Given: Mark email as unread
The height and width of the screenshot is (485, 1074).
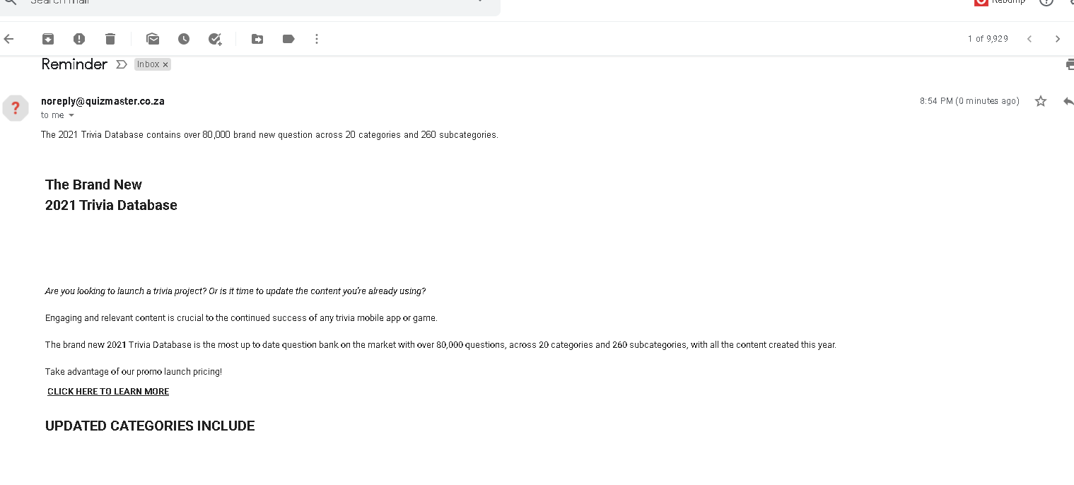Looking at the screenshot, I should tap(153, 39).
